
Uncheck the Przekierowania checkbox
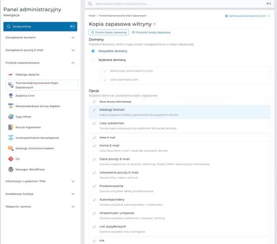[94, 186]
